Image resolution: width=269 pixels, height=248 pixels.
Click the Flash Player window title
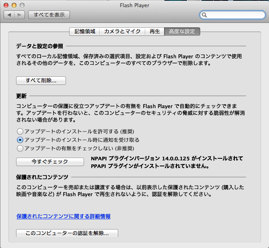click(x=134, y=6)
